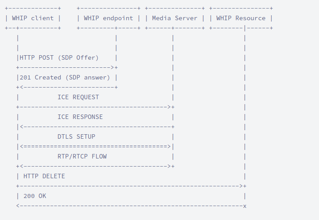Screen dimensions: 319x220
Task: Select the HTTP DELETE message label
Action: tap(44, 176)
